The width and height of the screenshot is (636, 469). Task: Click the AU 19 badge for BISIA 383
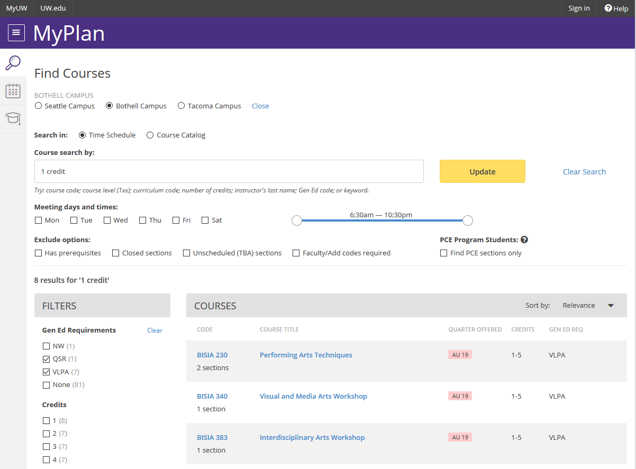[x=460, y=437]
